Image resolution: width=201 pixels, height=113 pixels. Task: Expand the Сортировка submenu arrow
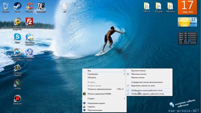(x=124, y=74)
